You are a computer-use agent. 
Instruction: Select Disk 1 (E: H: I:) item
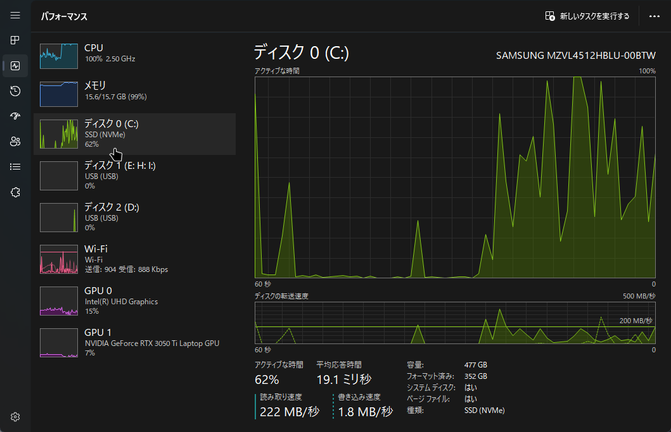pos(134,175)
